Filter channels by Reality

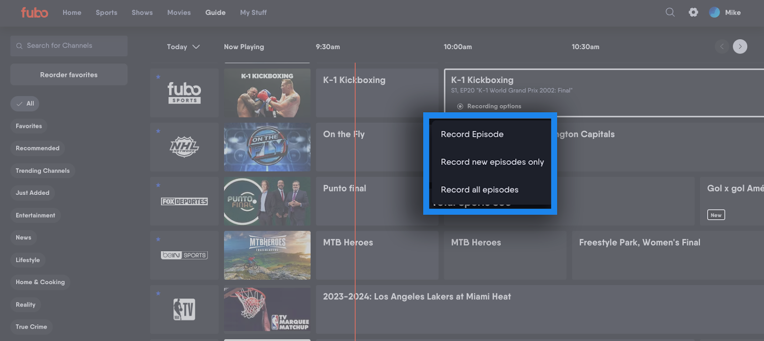[x=25, y=305]
